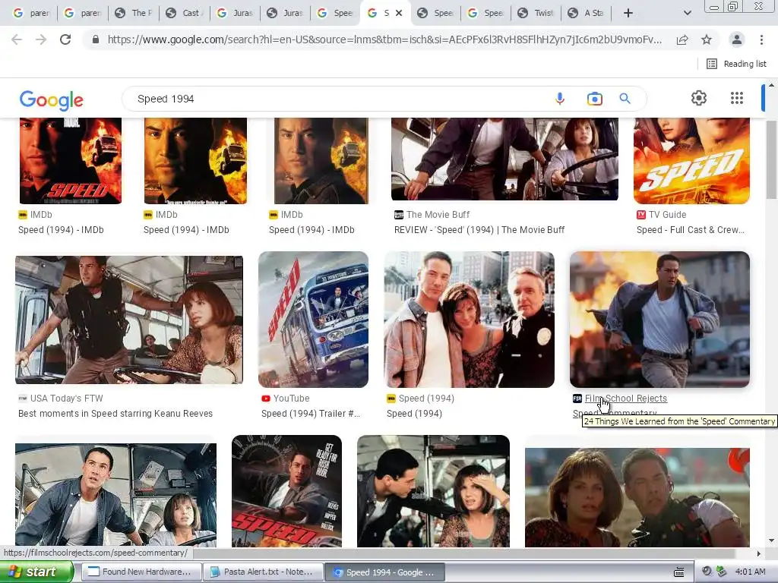Switch to the first 'Juras' tab

click(x=236, y=13)
